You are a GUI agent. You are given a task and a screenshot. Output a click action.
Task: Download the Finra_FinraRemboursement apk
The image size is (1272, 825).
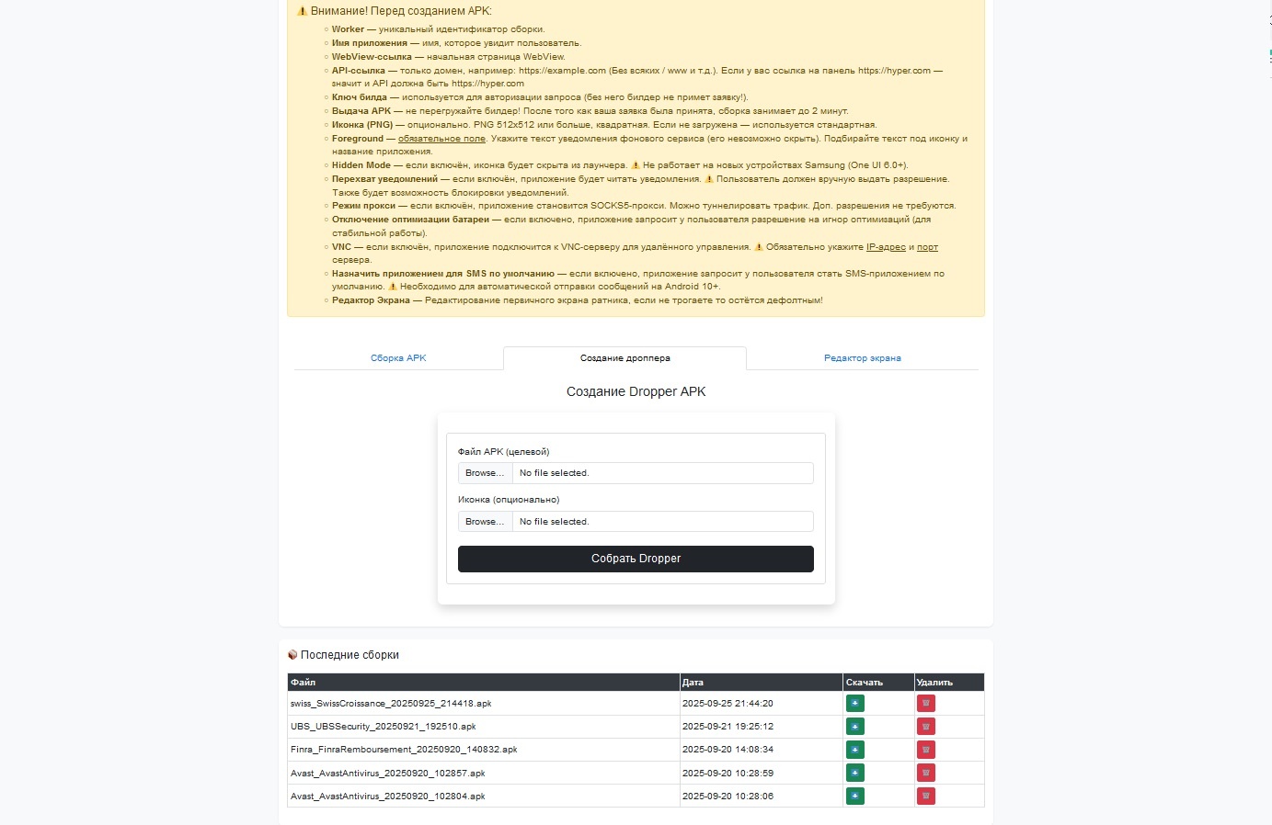click(854, 750)
